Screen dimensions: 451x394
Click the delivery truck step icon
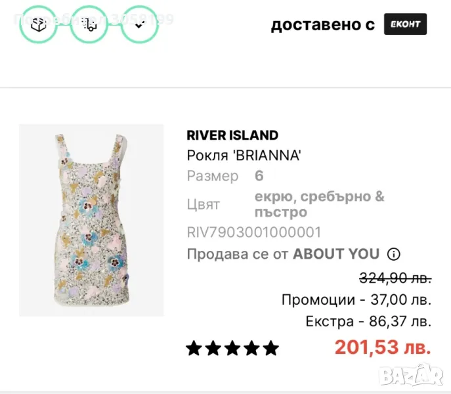[89, 24]
